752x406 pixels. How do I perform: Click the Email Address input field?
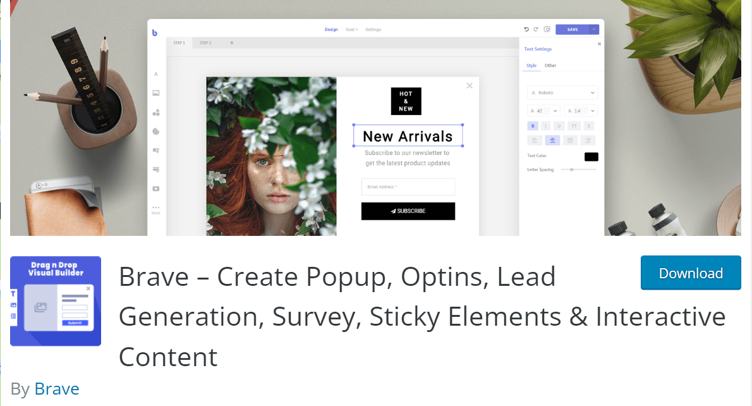click(408, 187)
